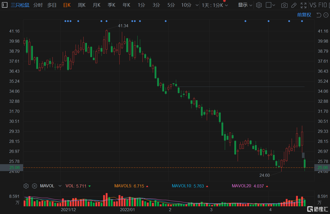Choose the 3分 three-minute interval
The height and width of the screenshot is (214, 330).
156,5
